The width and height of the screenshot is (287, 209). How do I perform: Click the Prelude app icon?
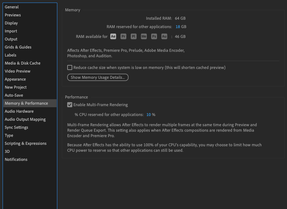(x=134, y=36)
